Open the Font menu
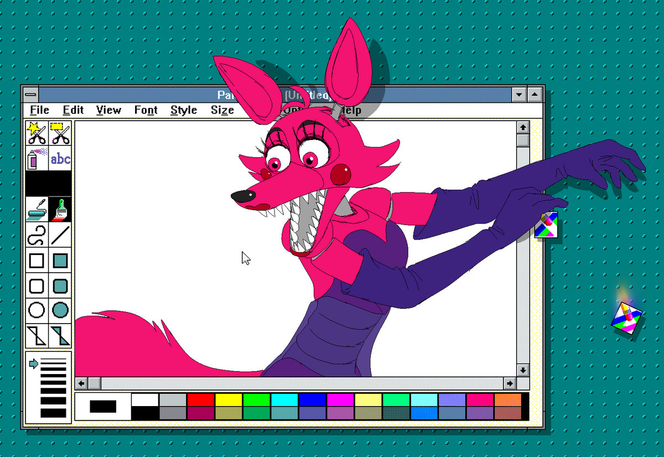 146,110
